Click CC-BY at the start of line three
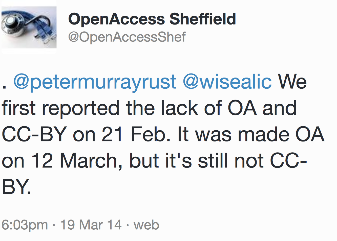 click(x=34, y=134)
